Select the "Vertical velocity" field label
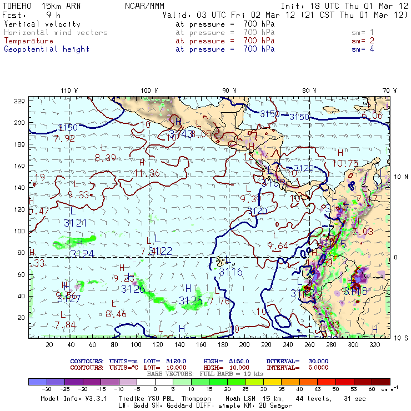411x411 pixels. [42, 24]
